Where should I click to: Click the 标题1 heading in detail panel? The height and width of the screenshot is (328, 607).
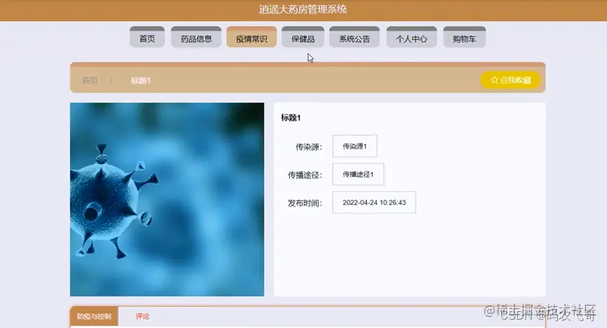[291, 118]
